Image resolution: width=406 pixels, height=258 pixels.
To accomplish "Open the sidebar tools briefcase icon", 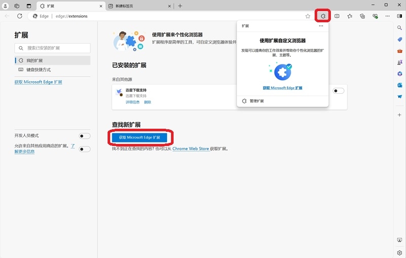I will pos(399,51).
